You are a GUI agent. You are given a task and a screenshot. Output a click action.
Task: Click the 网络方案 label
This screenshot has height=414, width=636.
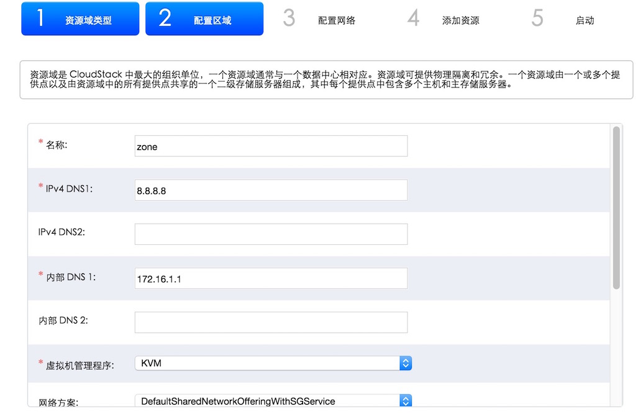coord(58,402)
